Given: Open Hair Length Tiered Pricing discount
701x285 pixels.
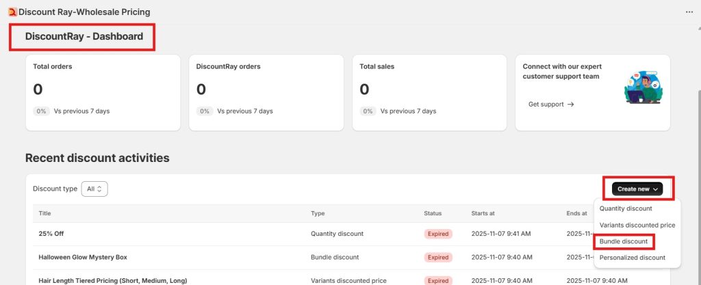Looking at the screenshot, I should [x=113, y=280].
